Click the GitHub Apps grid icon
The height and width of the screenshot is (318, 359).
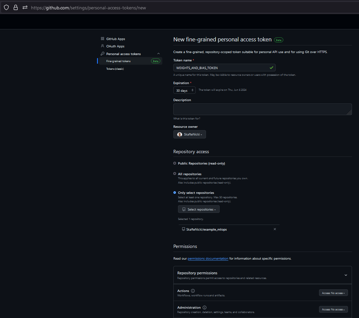[103, 39]
